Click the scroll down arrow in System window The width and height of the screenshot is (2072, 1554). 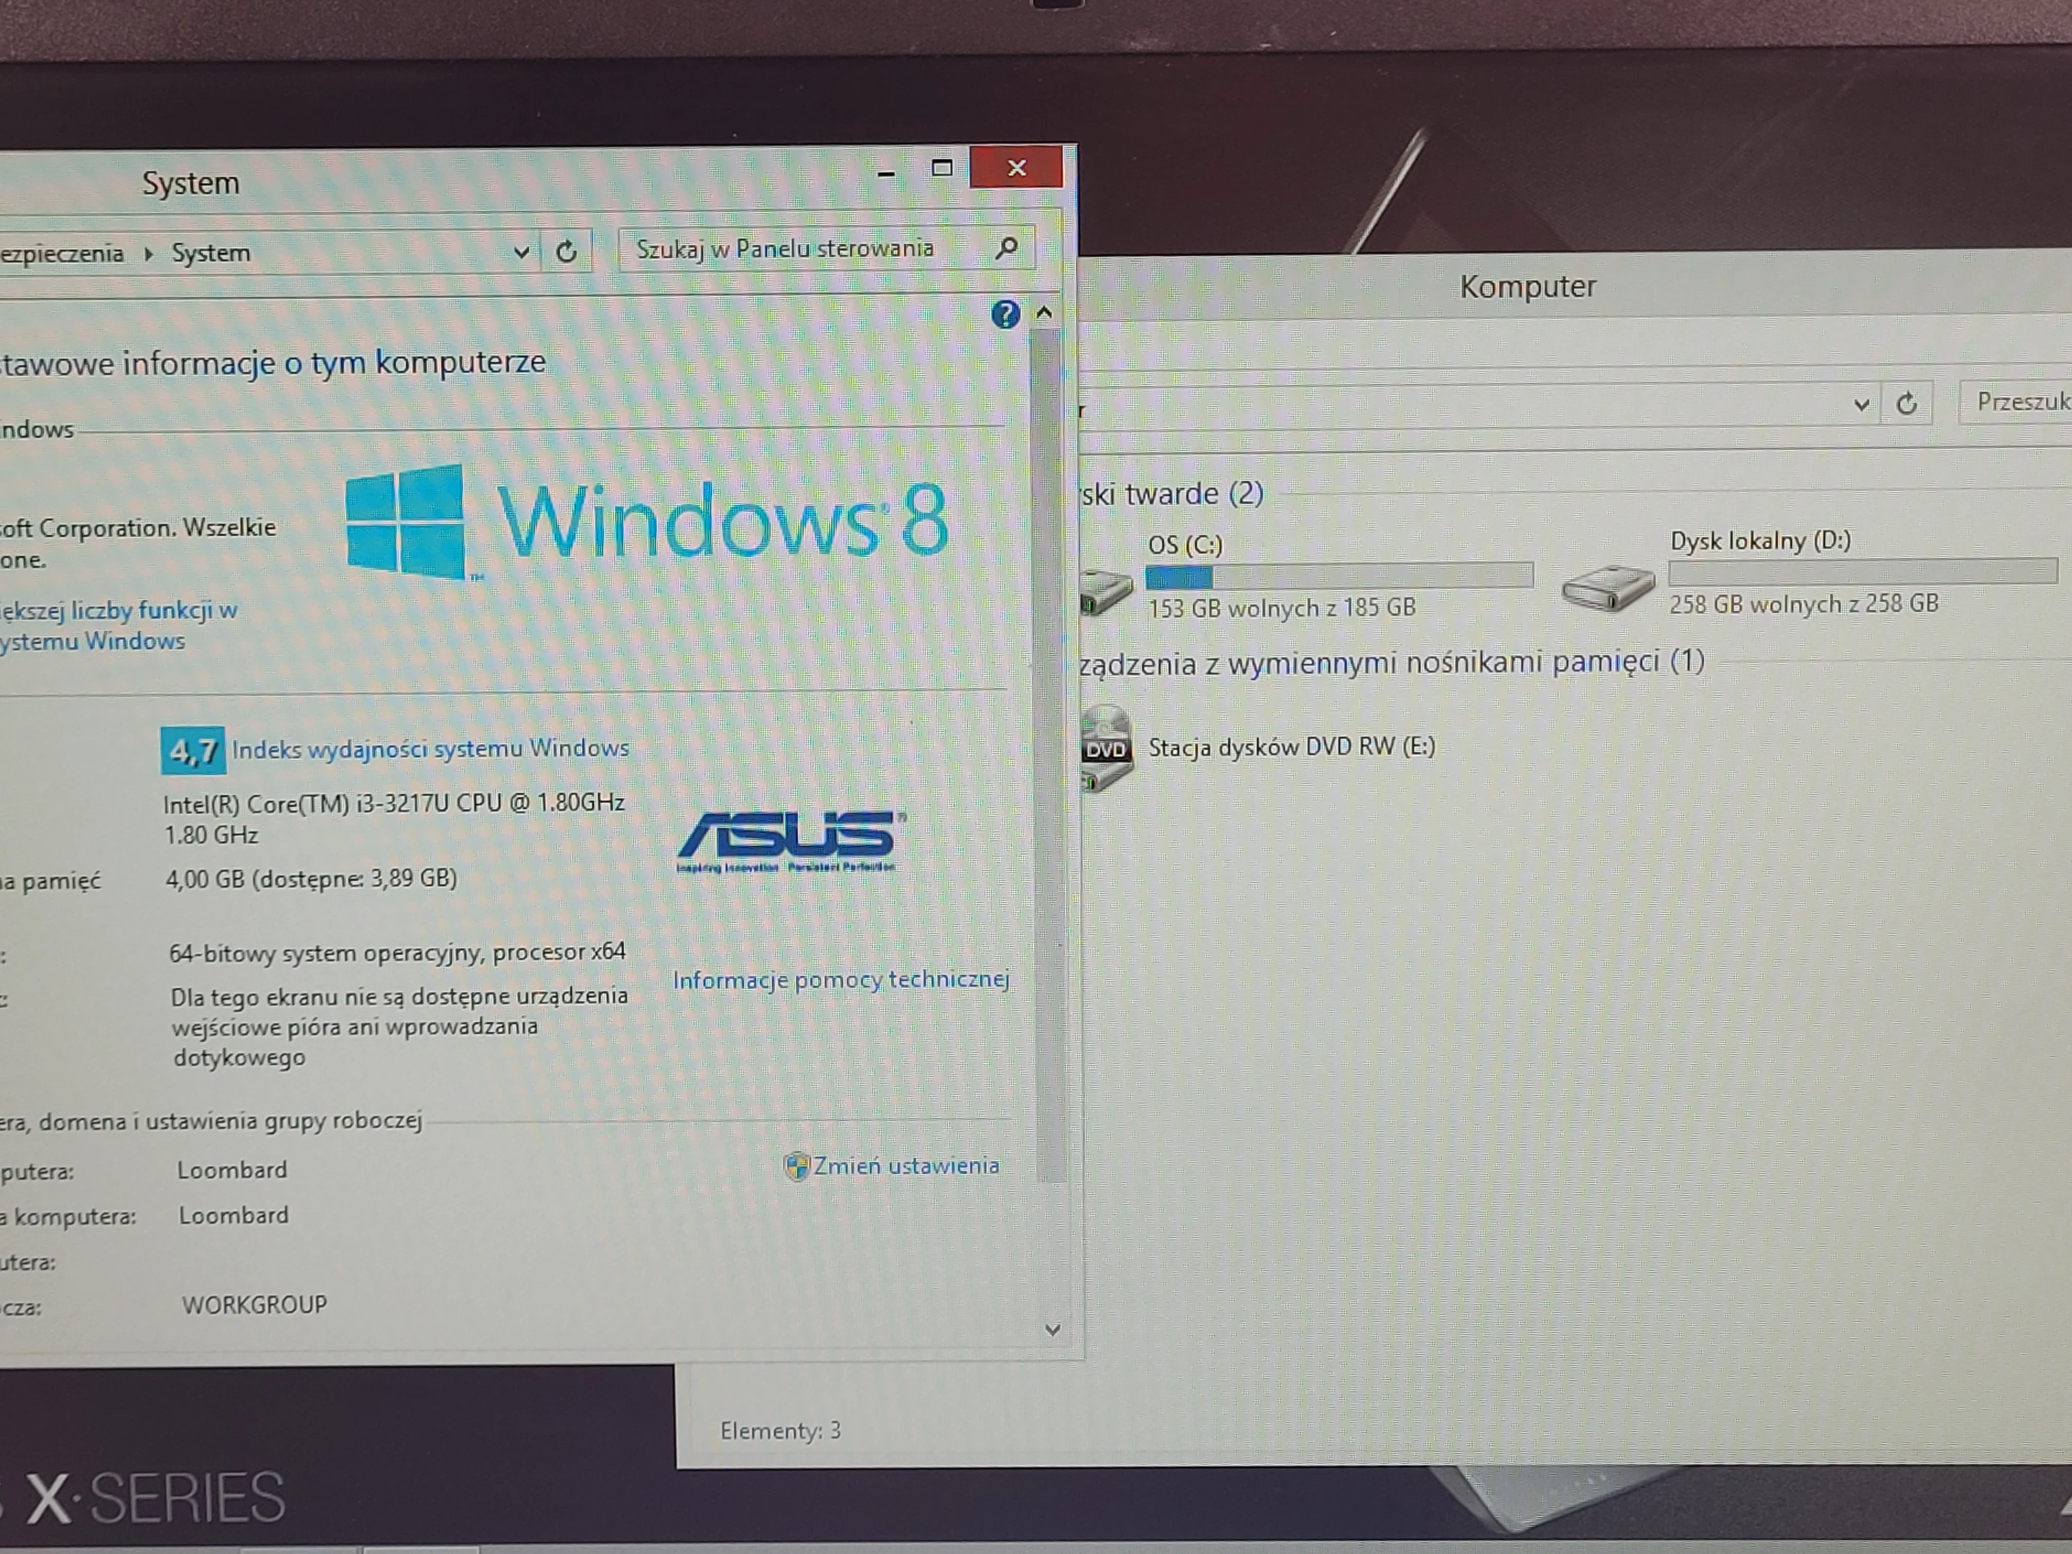1052,1330
